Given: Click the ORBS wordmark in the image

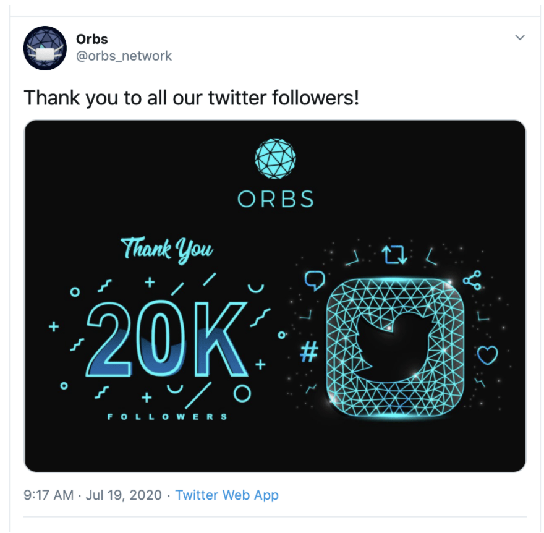Looking at the screenshot, I should [276, 199].
